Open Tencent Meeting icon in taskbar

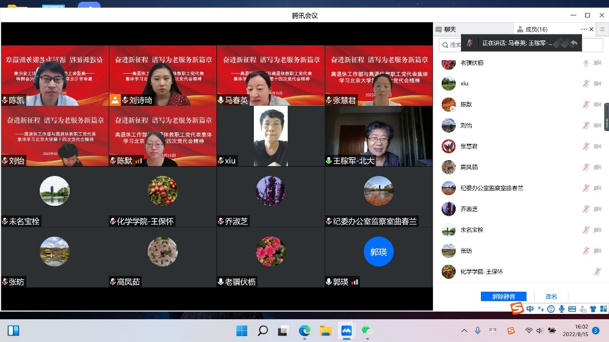346,331
